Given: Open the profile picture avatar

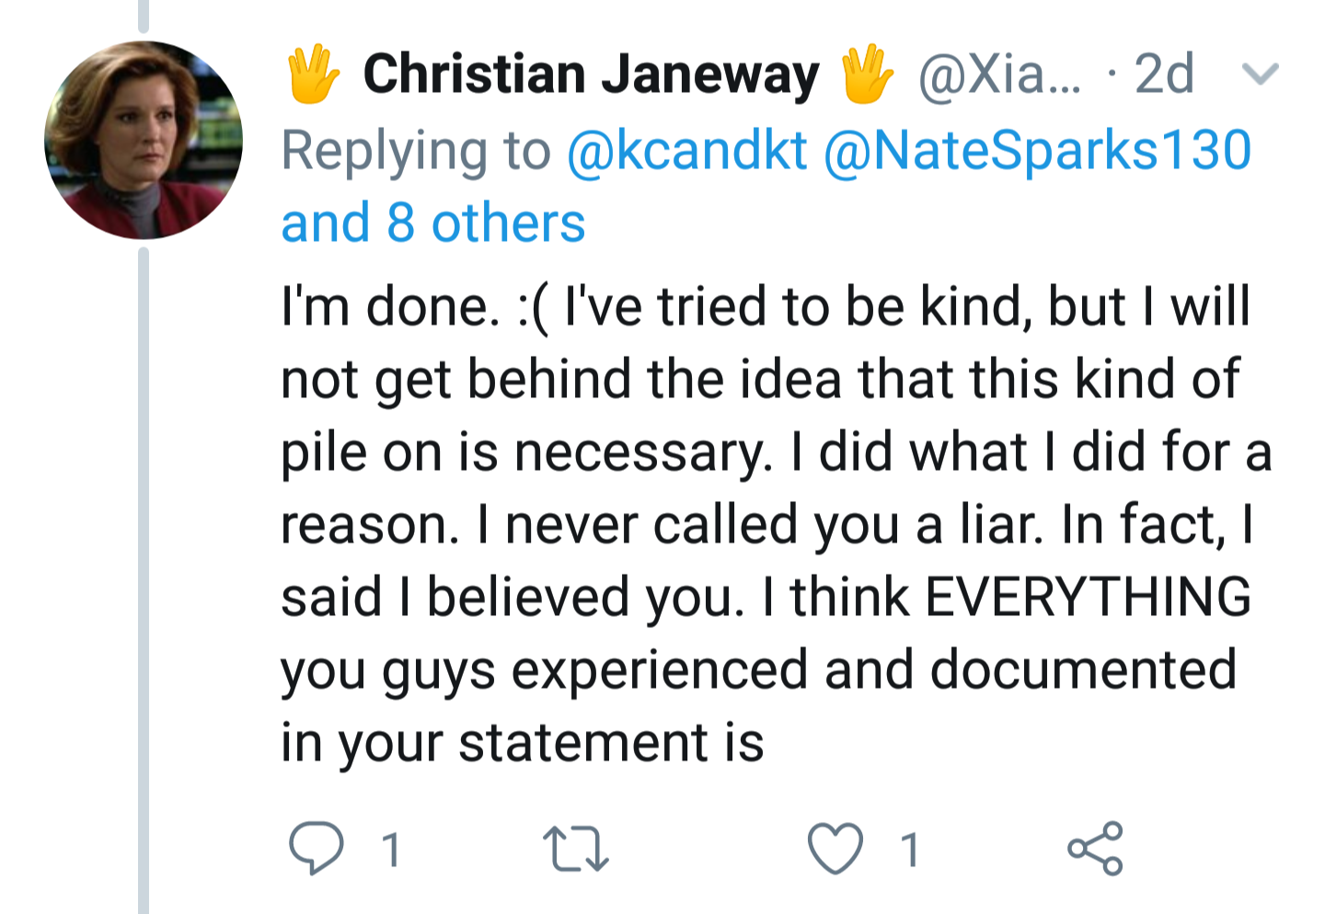Looking at the screenshot, I should [x=144, y=140].
